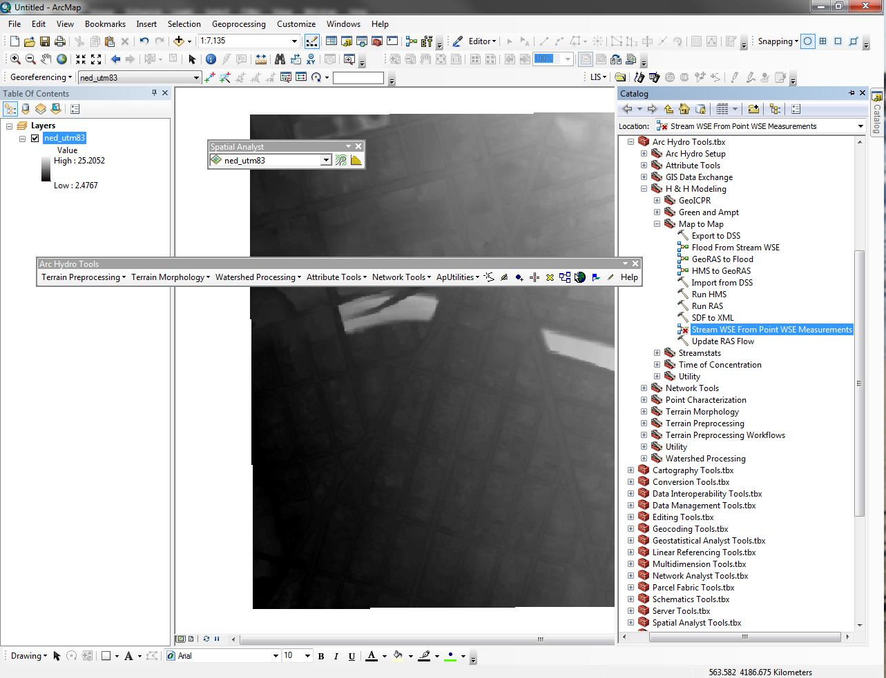
Task: Select the Pan hand tool
Action: tap(46, 59)
